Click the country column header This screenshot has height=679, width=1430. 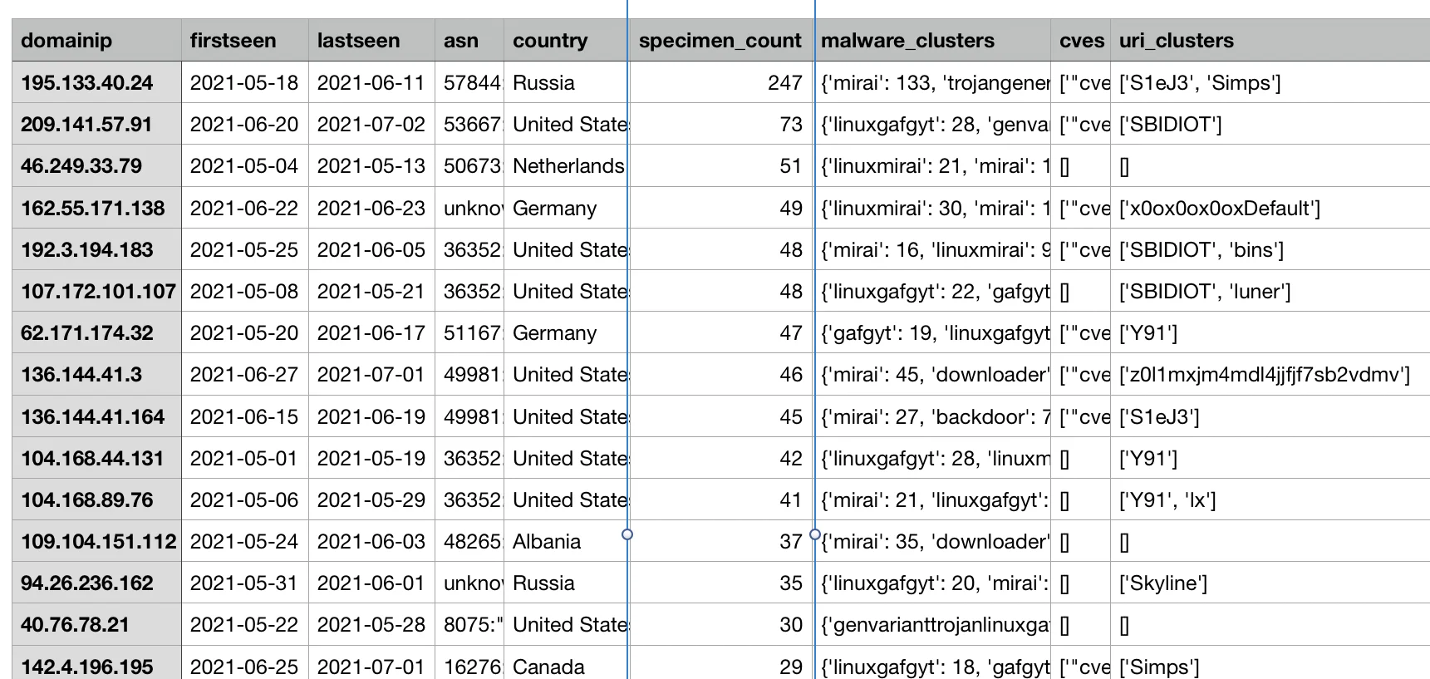coord(567,41)
